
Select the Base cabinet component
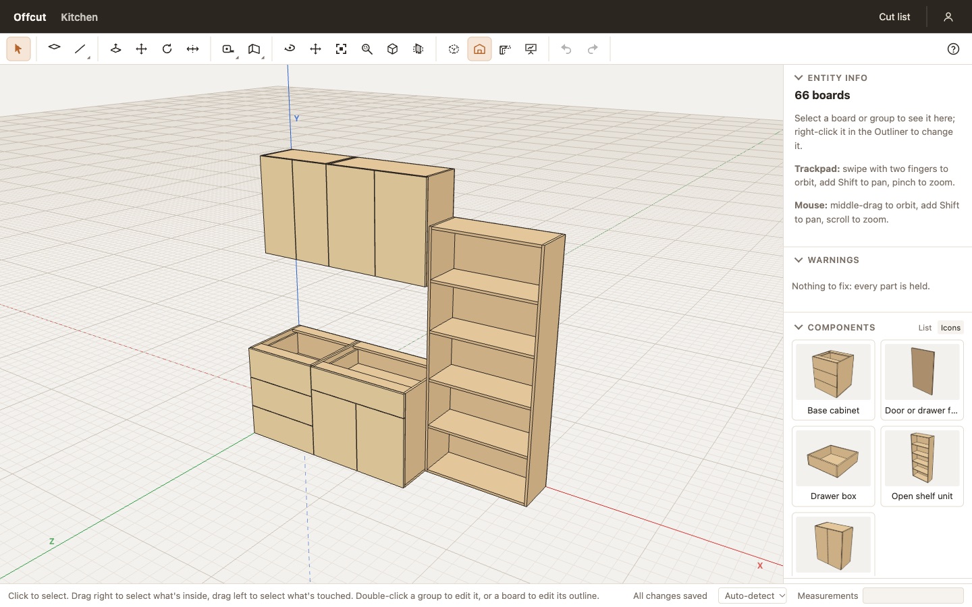pos(833,380)
